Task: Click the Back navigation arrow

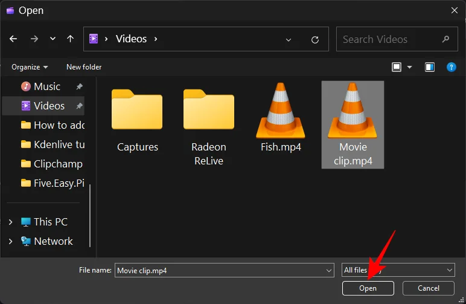Action: [13, 39]
